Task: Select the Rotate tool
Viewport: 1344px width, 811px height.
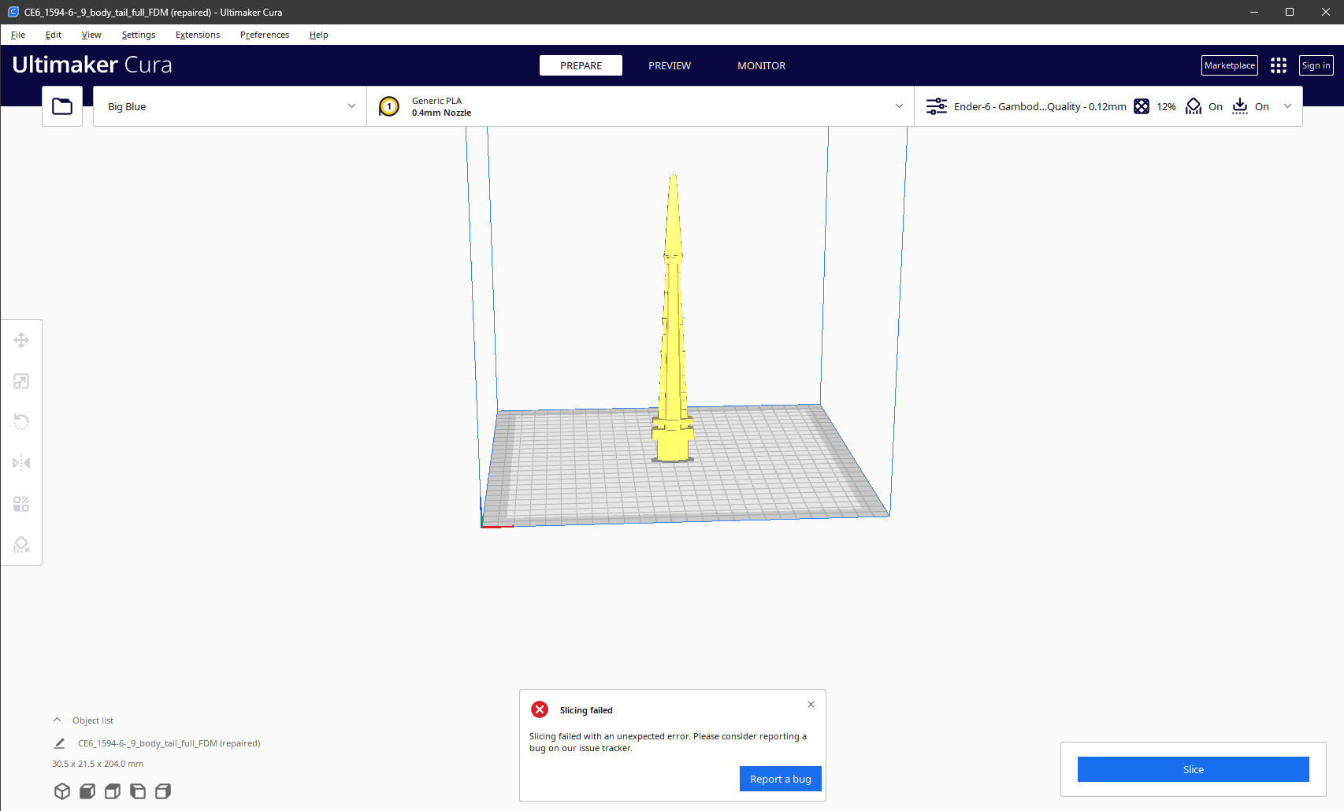Action: pyautogui.click(x=21, y=422)
